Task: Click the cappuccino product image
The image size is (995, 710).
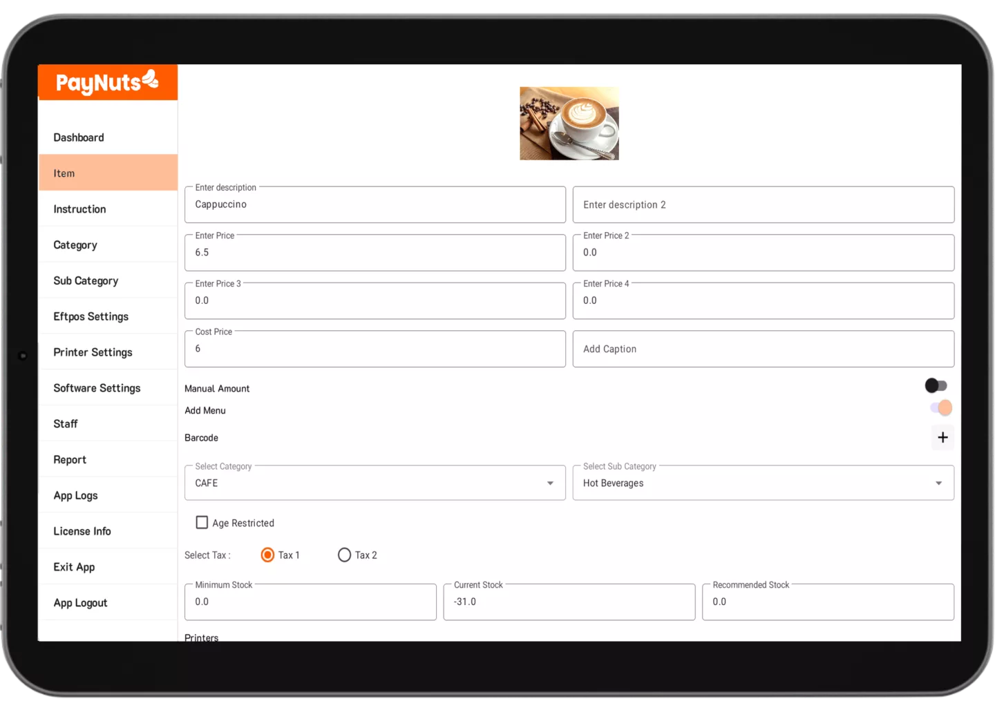Action: pyautogui.click(x=569, y=123)
